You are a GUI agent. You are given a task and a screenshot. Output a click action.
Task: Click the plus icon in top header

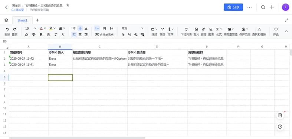click(x=272, y=7)
